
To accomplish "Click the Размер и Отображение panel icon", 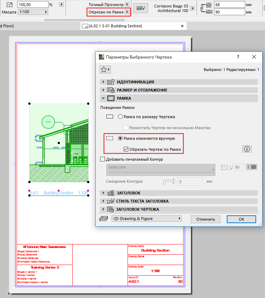I will click(111, 90).
